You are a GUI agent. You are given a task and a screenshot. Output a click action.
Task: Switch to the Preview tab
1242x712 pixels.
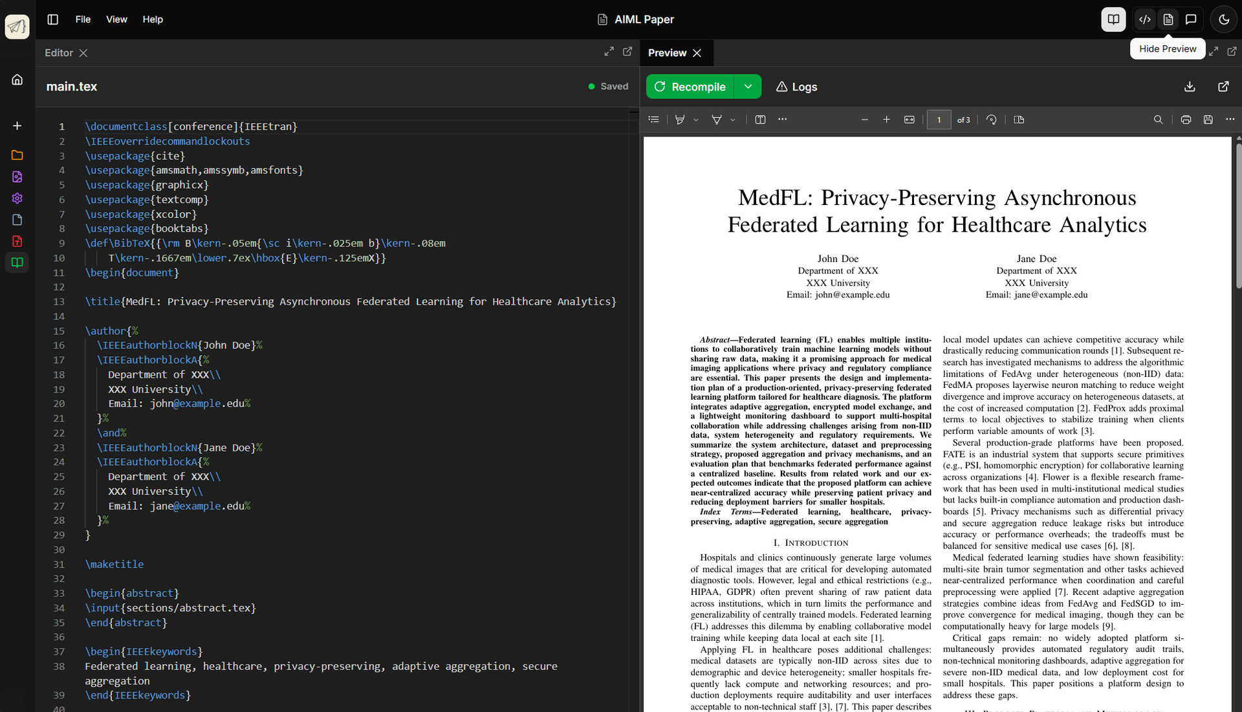click(x=667, y=52)
